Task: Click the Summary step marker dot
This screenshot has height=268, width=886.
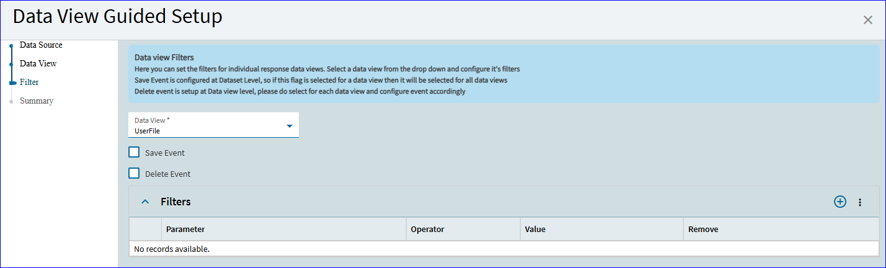Action: 11,101
